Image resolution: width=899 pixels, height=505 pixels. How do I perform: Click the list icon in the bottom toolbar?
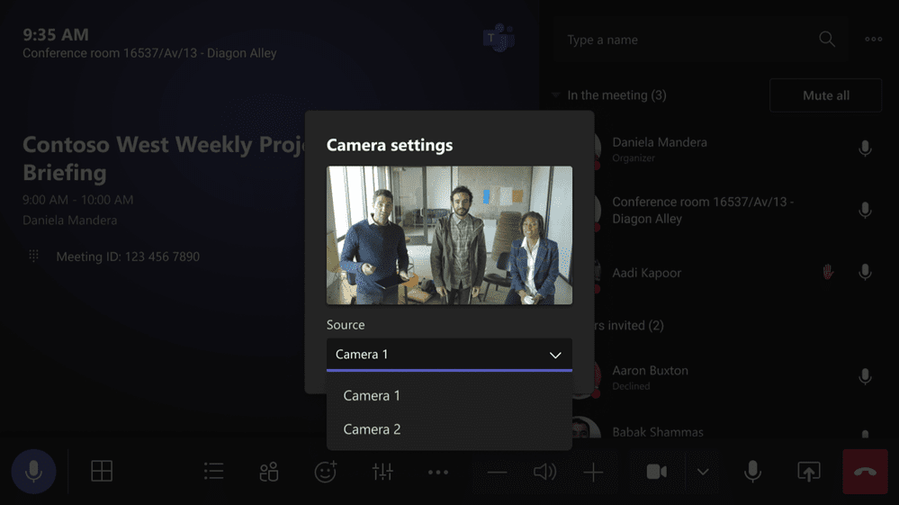213,472
